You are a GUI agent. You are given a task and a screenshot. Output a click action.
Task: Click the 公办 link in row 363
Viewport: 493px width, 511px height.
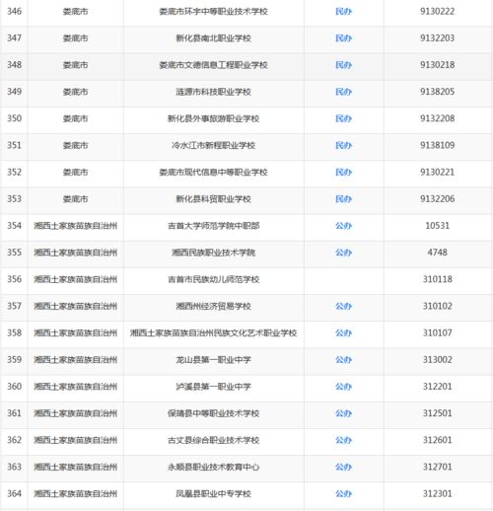pyautogui.click(x=343, y=467)
